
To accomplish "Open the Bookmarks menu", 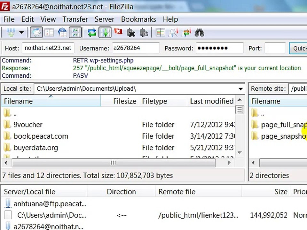I will (x=138, y=19).
